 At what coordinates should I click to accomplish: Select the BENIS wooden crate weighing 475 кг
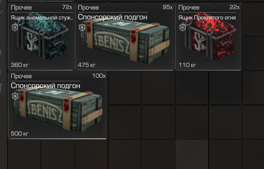coord(125,41)
